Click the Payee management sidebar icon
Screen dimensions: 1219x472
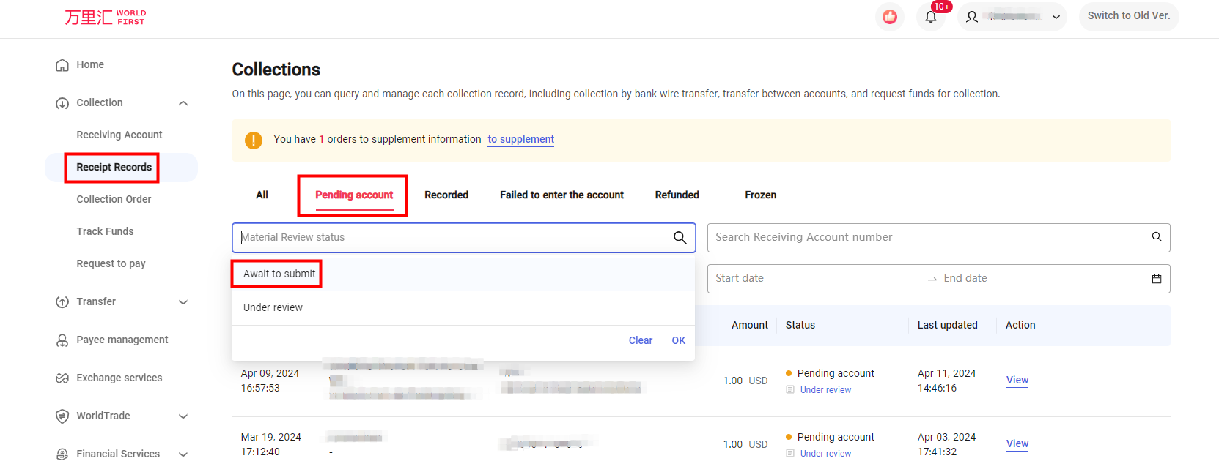point(62,340)
